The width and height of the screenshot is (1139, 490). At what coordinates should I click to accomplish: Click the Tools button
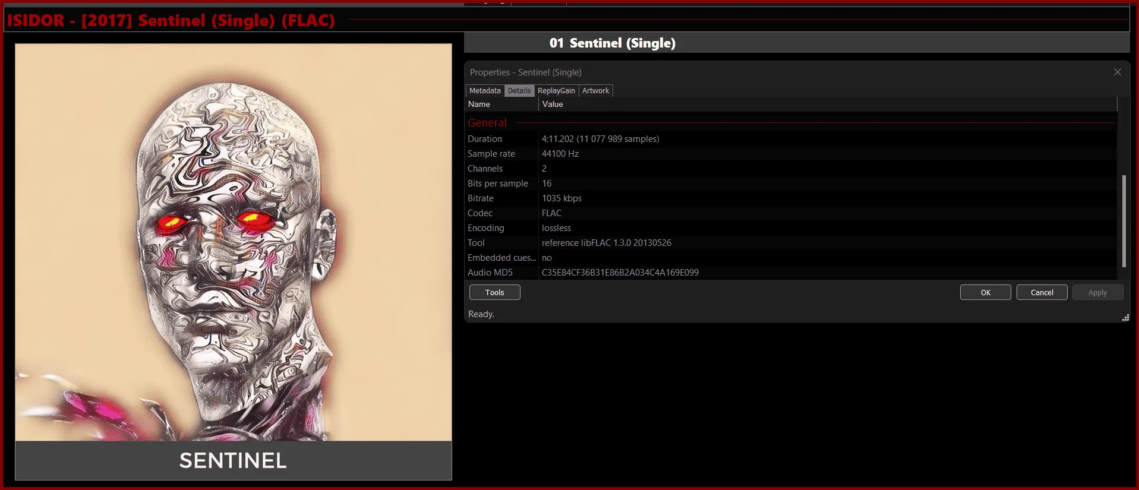(x=494, y=292)
